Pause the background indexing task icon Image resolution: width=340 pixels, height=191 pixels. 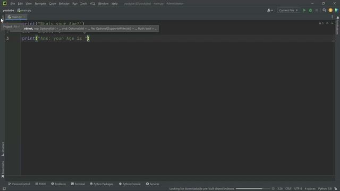[273, 189]
